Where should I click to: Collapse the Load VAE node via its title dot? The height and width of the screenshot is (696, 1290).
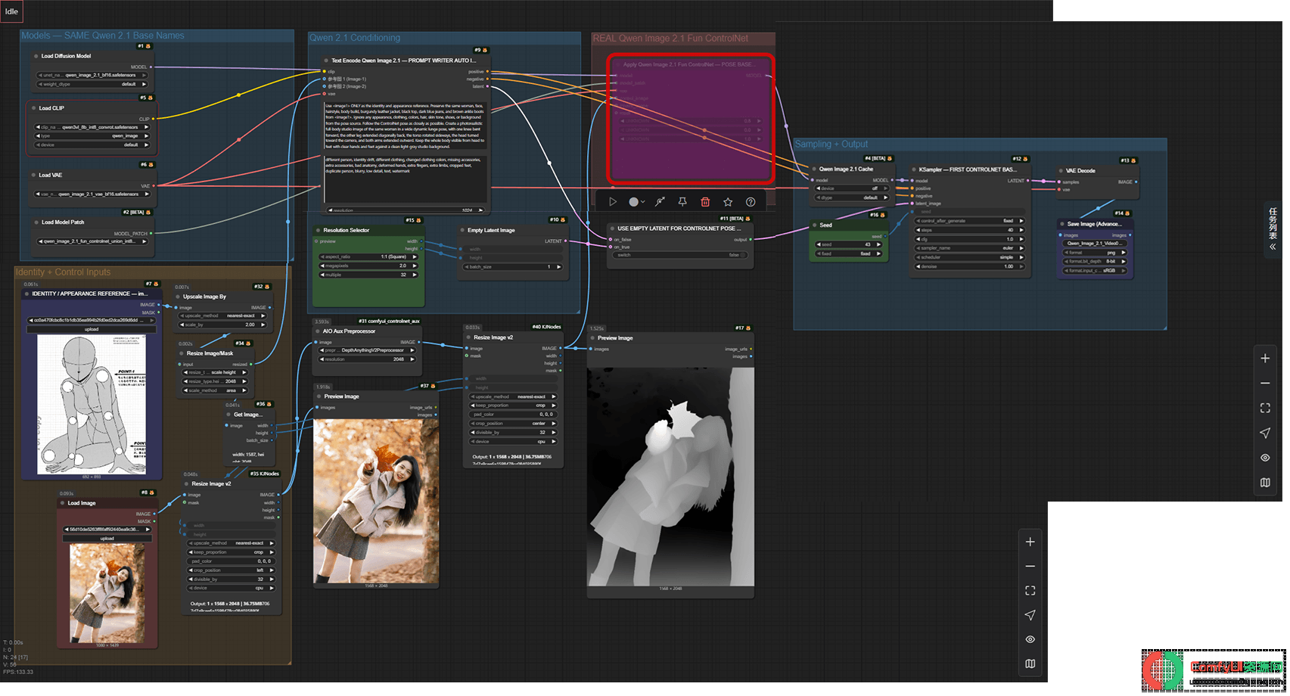point(34,175)
